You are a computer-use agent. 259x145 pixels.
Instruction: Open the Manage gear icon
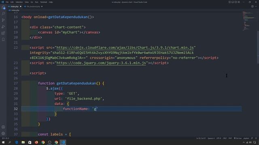point(3,133)
